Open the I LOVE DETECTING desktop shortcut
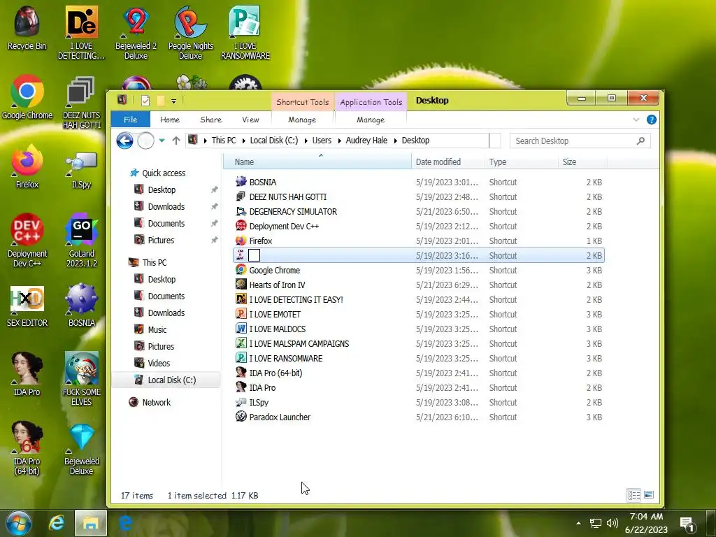 (x=81, y=32)
